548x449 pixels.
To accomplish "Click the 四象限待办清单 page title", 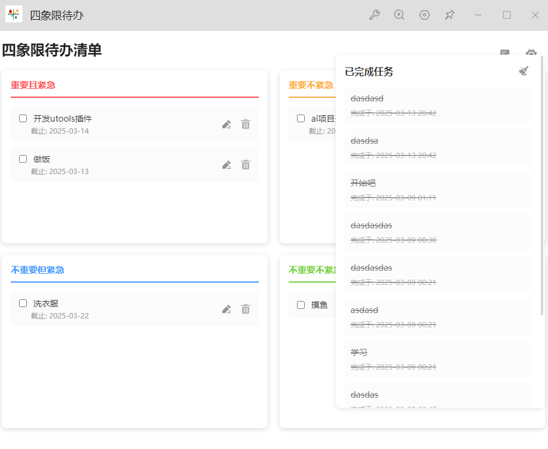I will point(52,50).
